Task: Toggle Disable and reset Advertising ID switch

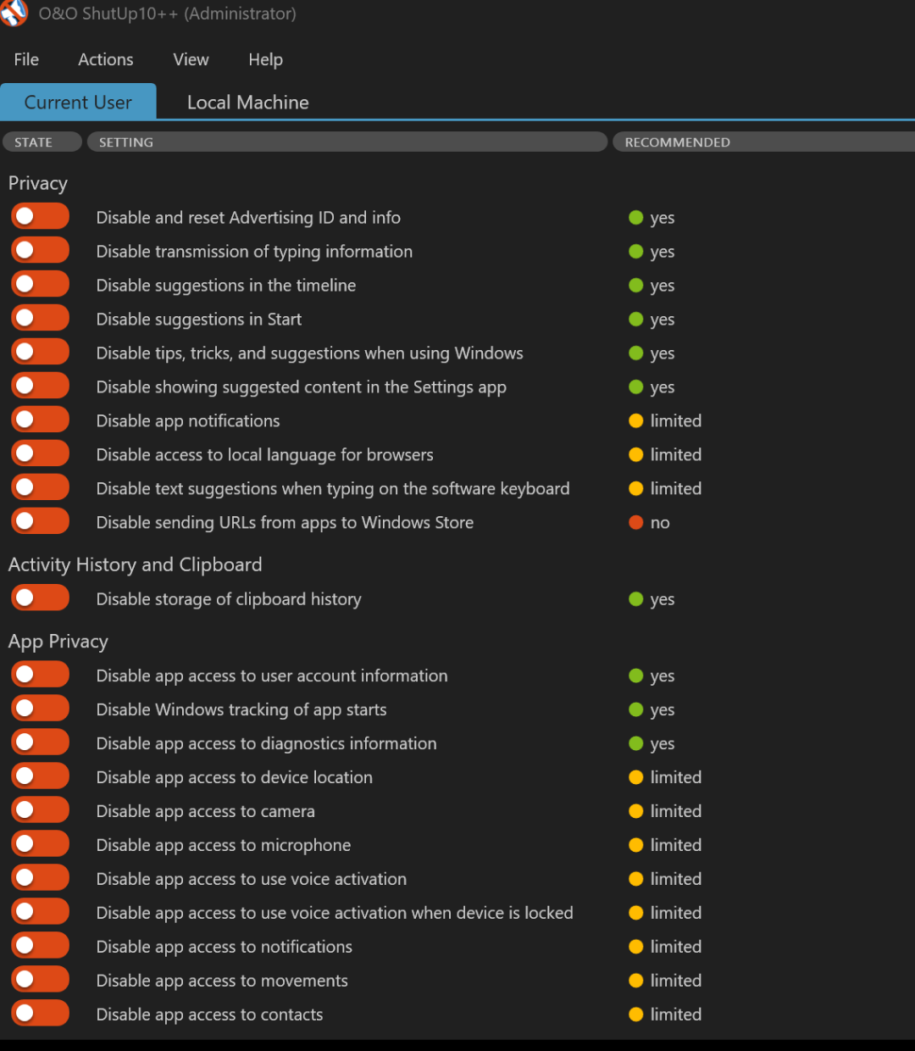Action: coord(40,216)
